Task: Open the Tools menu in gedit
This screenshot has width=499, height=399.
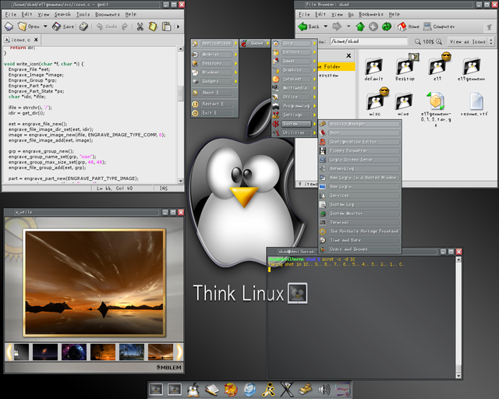Action: click(x=83, y=14)
